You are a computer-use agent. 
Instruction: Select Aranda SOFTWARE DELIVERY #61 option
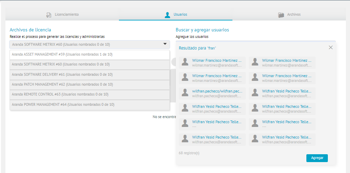click(x=90, y=75)
